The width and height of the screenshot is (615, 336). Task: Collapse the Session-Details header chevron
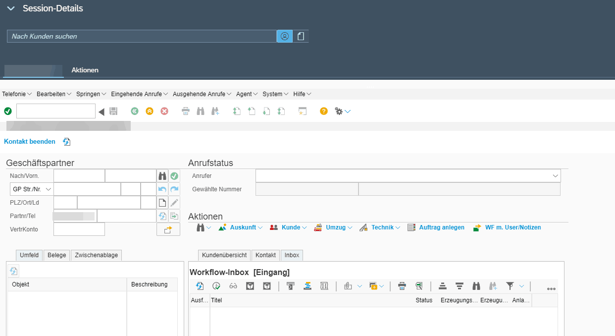11,8
